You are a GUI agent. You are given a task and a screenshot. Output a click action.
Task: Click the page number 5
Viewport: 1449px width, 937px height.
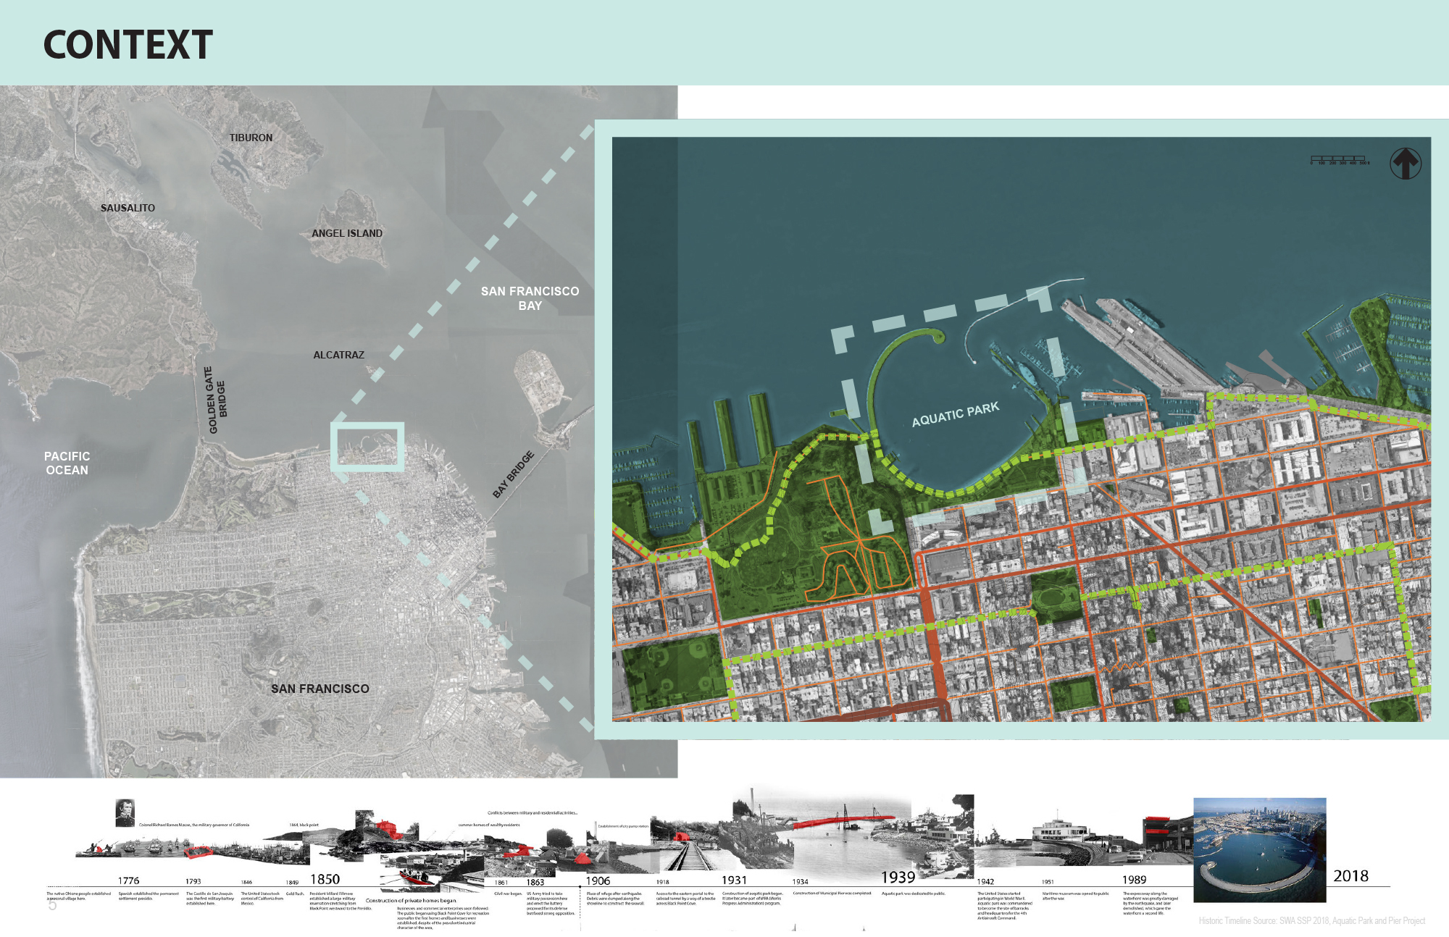point(52,905)
